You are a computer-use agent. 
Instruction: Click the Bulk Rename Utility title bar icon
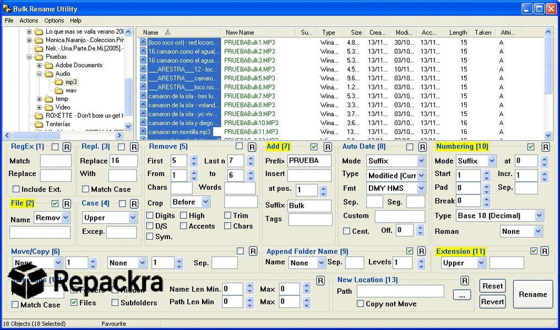7,9
